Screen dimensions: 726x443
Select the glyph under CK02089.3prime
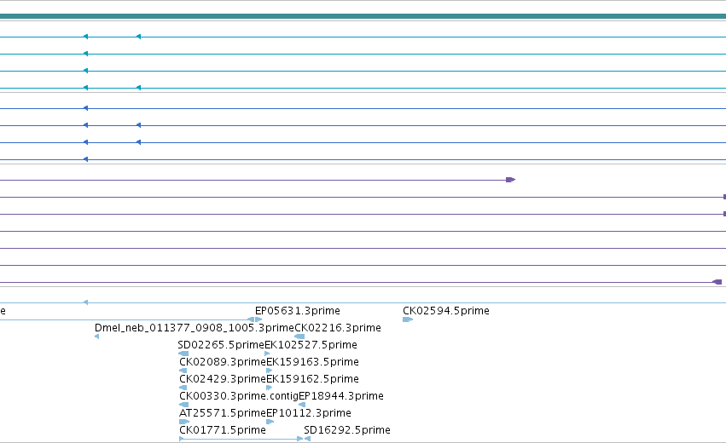[x=183, y=371]
